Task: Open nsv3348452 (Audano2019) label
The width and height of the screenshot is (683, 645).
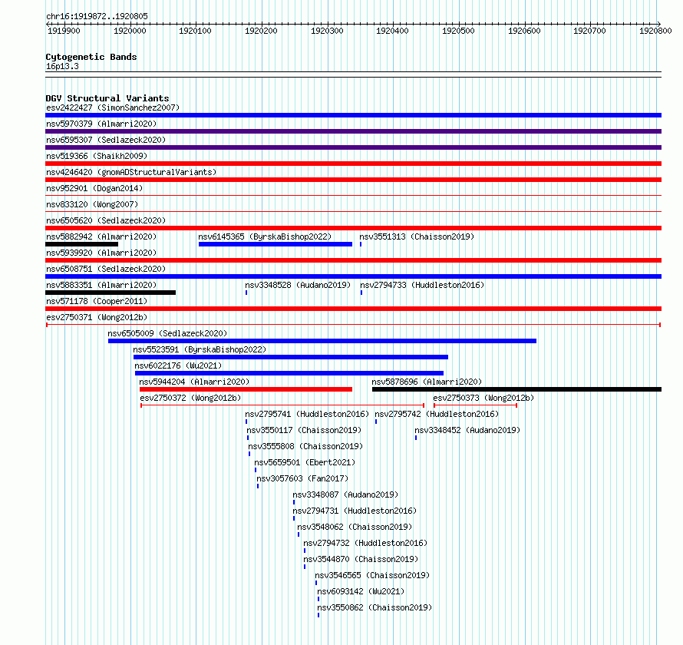Action: [x=467, y=430]
